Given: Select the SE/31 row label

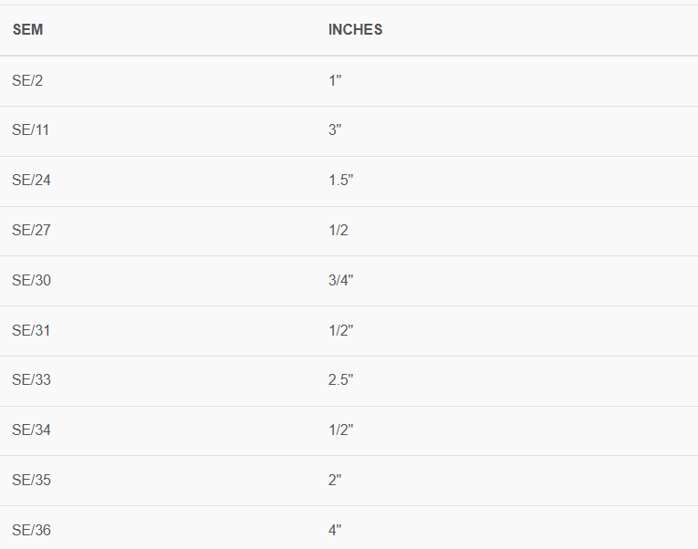Looking at the screenshot, I should (x=31, y=330).
